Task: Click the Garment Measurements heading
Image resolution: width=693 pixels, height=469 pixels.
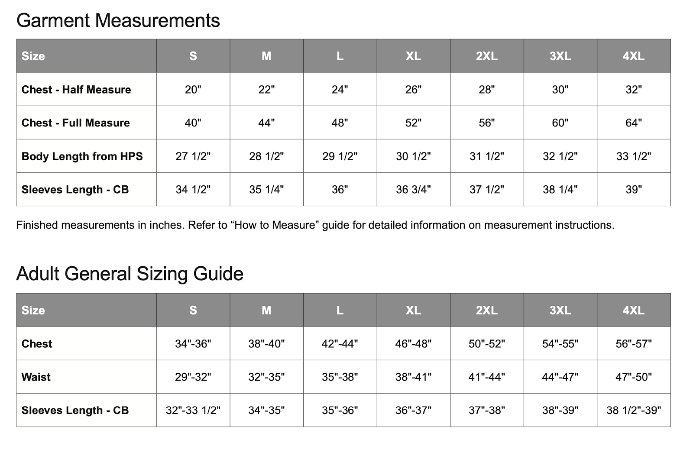Action: pos(118,20)
